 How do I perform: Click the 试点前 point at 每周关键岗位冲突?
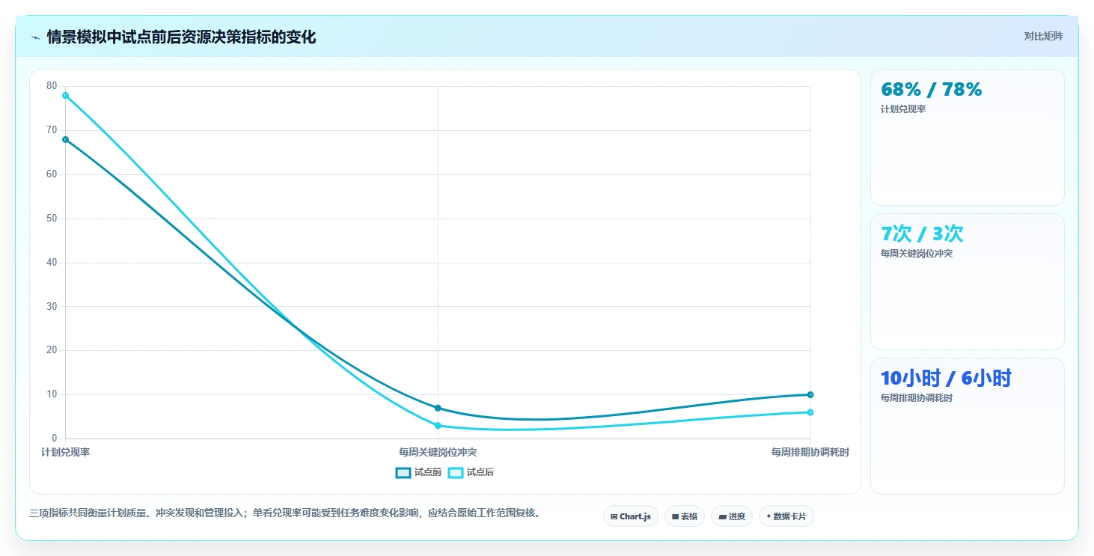click(438, 408)
